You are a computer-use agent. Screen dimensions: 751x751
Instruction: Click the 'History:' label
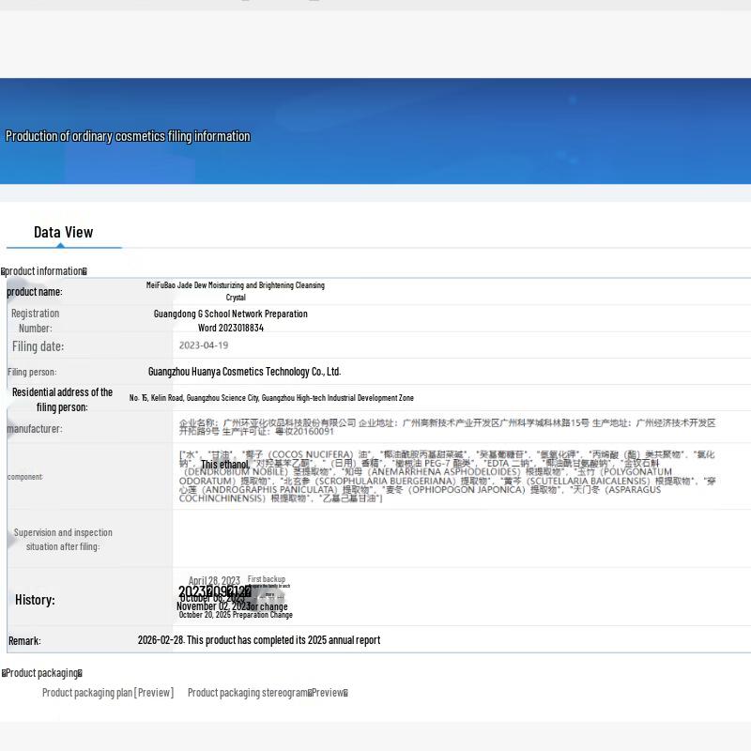coord(35,600)
